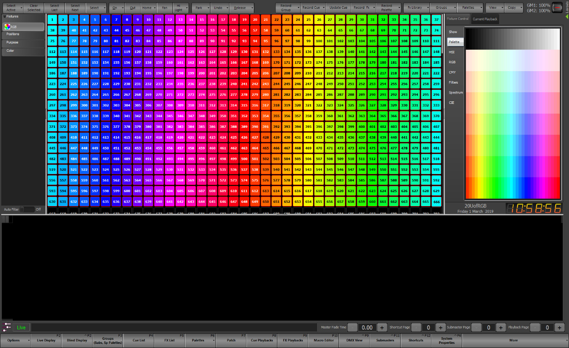
Task: Decrease Master Fade Time with minus button
Action: pos(353,327)
